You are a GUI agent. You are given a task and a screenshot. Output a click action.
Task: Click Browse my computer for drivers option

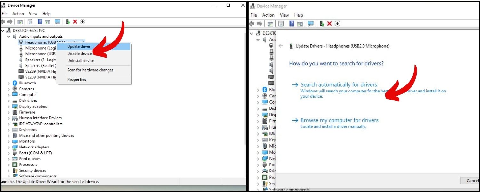pyautogui.click(x=339, y=120)
